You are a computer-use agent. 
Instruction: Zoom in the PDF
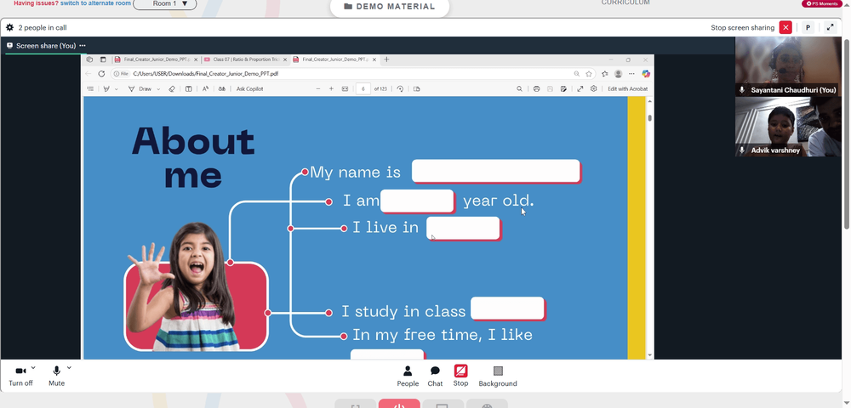click(331, 89)
